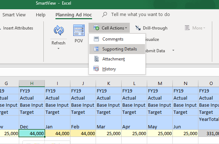Click the Submit Data button
Viewport: 219px width, 144px height.
pos(155,51)
